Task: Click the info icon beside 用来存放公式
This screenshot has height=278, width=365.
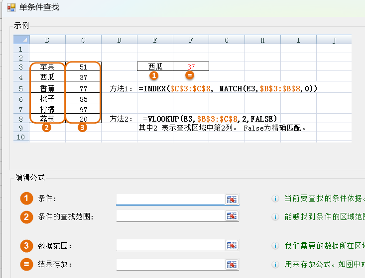Action: [275, 265]
